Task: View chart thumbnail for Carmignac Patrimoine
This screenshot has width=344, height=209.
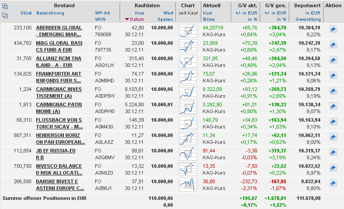Action: point(187,108)
